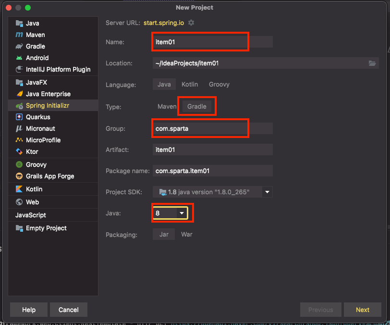This screenshot has height=325, width=390.
Task: Click the Micronaut icon
Action: [x=19, y=128]
